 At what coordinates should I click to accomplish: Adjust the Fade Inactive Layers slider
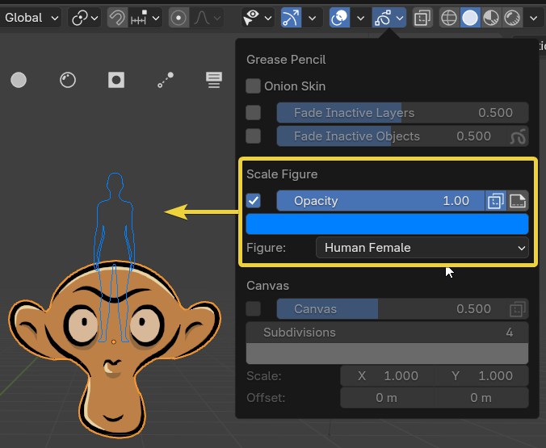coord(402,113)
